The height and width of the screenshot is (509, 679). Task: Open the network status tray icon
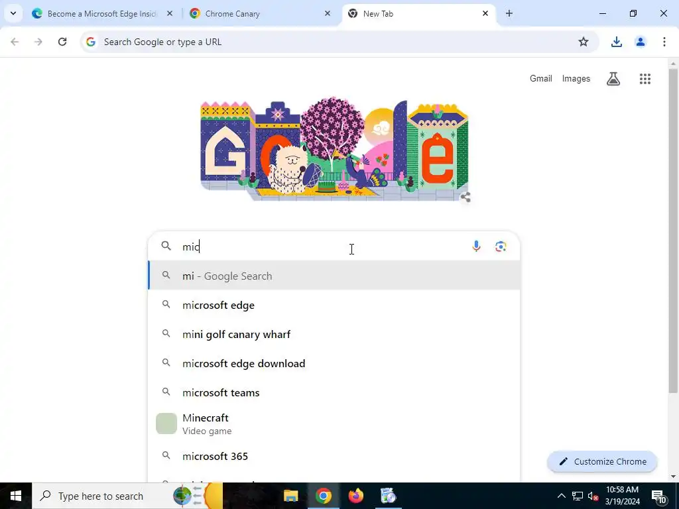pos(578,496)
